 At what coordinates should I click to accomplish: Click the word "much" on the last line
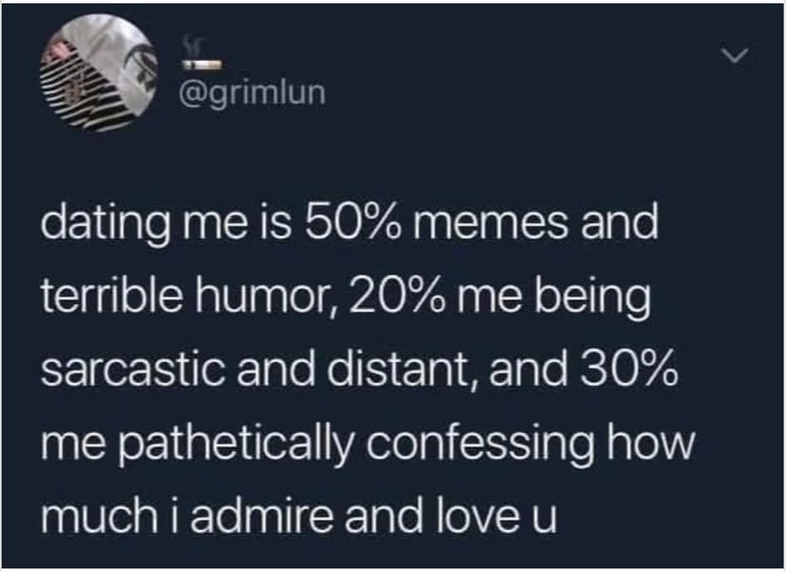pyautogui.click(x=98, y=517)
